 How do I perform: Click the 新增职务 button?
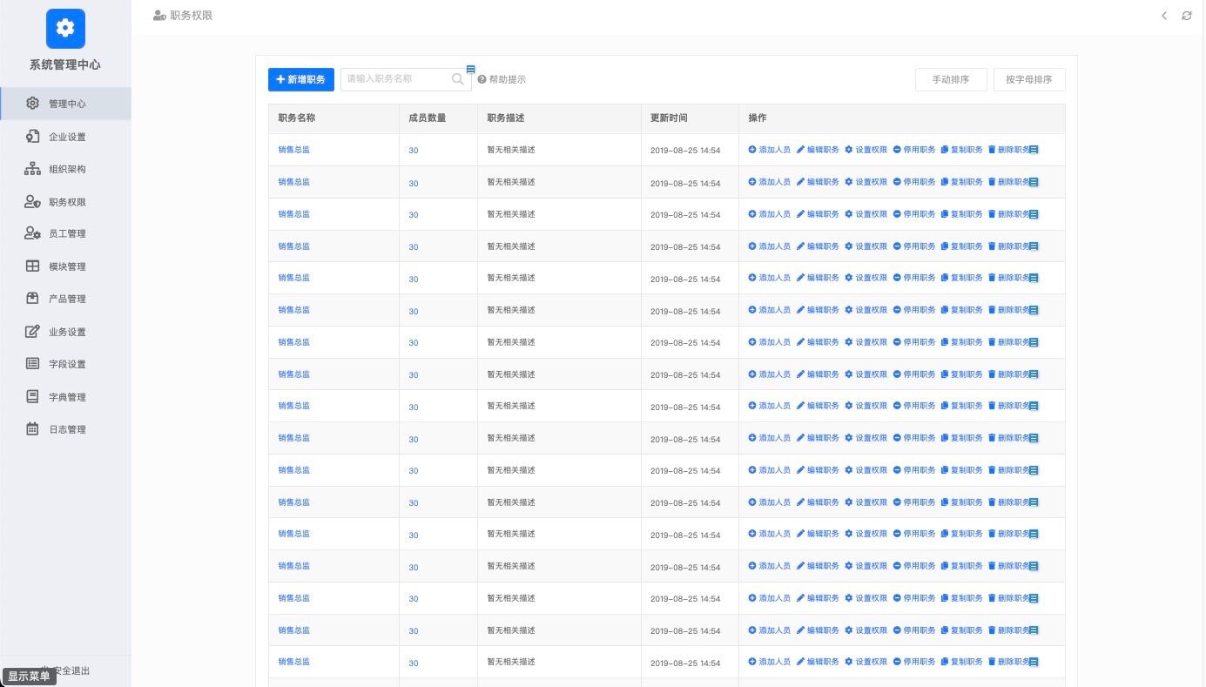click(300, 79)
